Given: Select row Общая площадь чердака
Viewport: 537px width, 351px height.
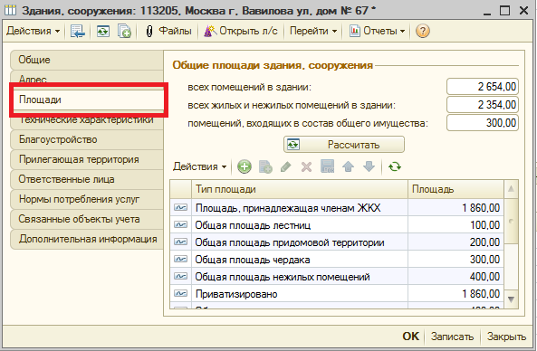Looking at the screenshot, I should click(x=337, y=260).
